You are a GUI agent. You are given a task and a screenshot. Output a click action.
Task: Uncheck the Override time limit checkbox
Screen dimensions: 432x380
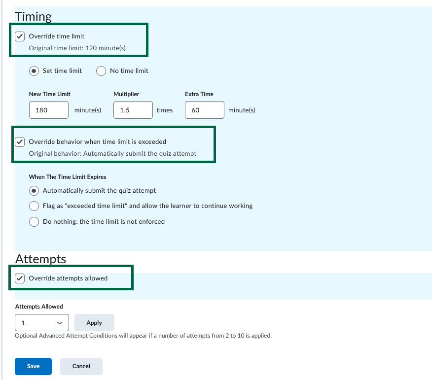pos(20,36)
